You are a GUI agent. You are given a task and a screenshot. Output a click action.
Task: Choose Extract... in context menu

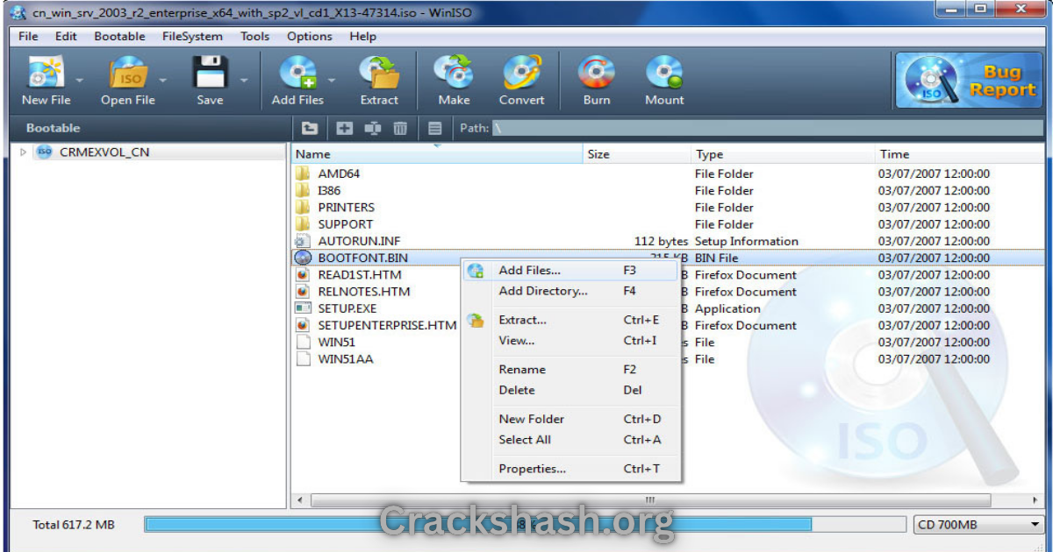pyautogui.click(x=571, y=320)
